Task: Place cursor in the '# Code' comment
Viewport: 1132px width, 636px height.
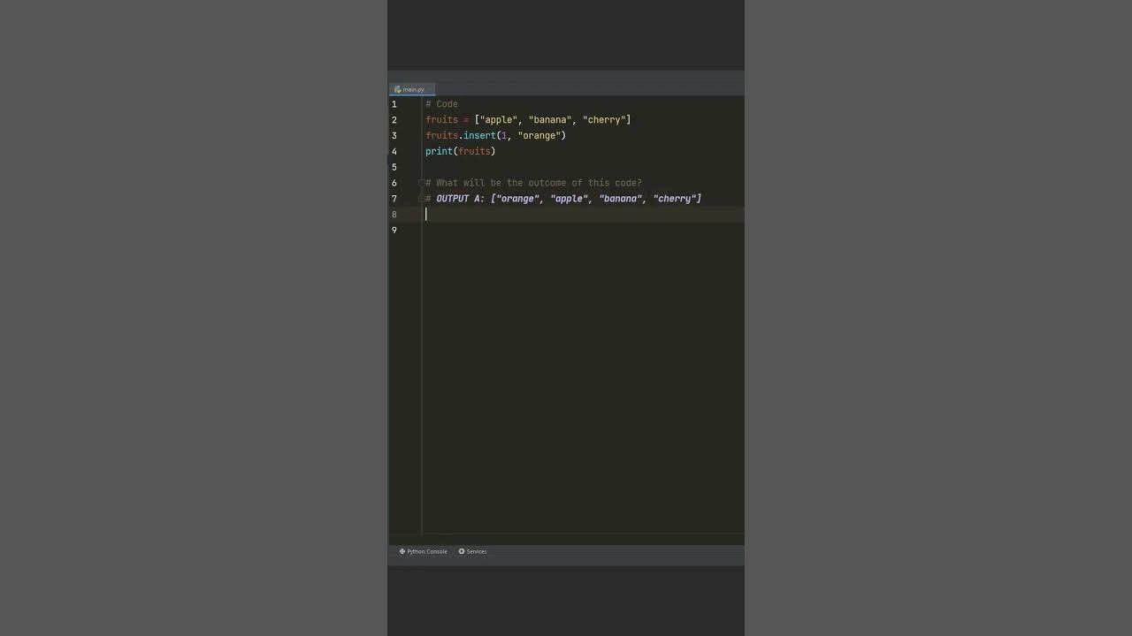Action: pyautogui.click(x=441, y=104)
